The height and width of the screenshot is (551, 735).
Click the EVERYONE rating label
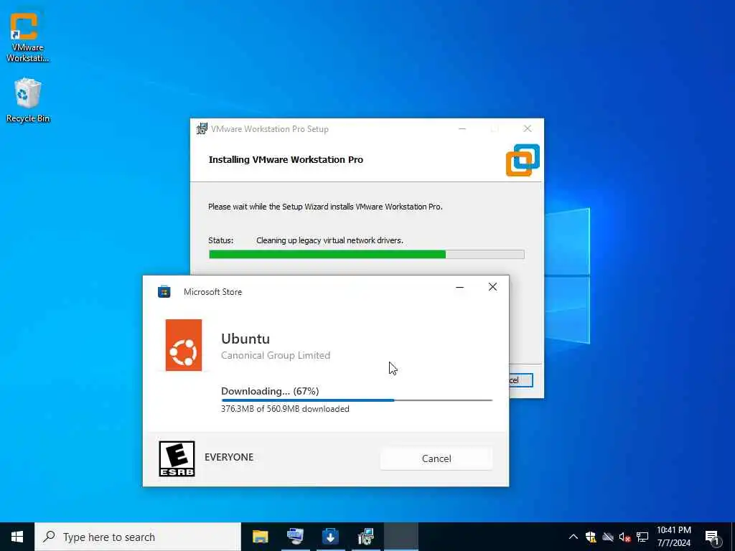point(229,457)
